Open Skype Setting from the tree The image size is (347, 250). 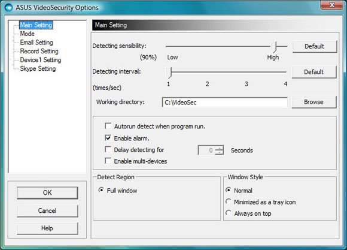38,68
